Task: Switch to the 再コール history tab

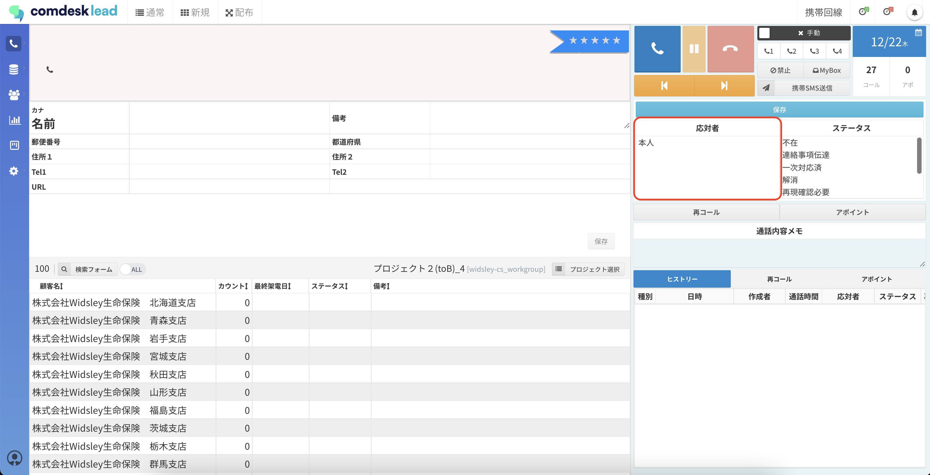Action: 779,279
